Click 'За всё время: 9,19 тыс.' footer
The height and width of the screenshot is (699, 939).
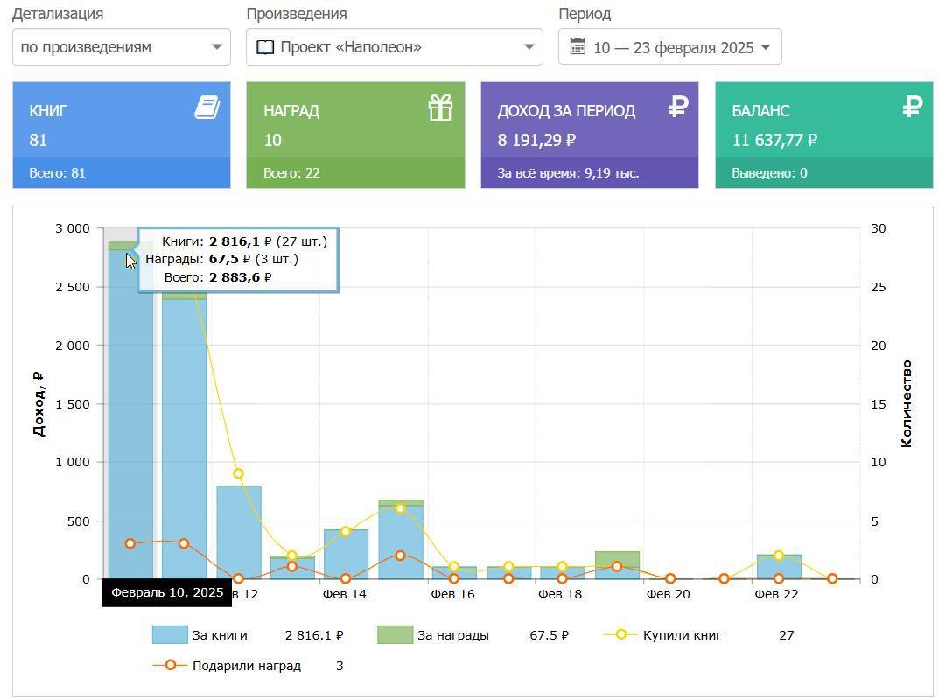click(x=568, y=173)
